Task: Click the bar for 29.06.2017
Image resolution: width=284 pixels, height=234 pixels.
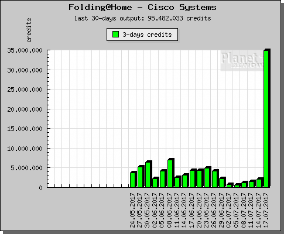Action: (x=223, y=183)
